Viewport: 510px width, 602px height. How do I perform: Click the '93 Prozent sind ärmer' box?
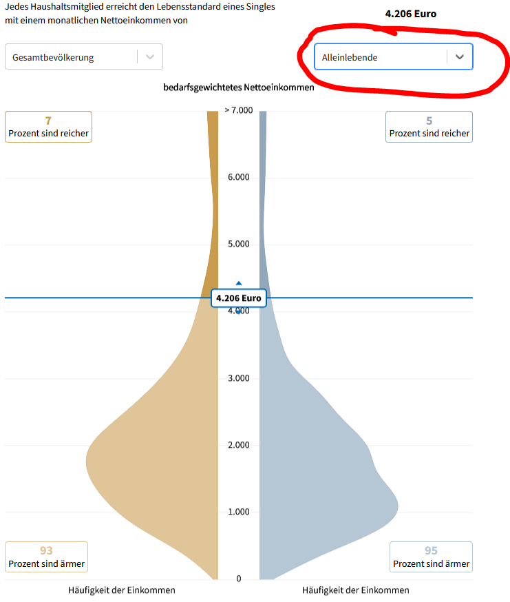pyautogui.click(x=47, y=557)
